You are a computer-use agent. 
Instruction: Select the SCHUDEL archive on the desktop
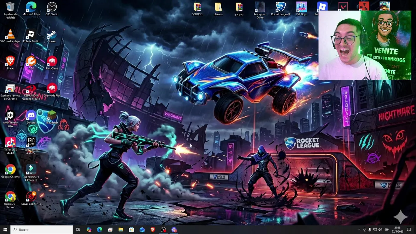pyautogui.click(x=197, y=9)
